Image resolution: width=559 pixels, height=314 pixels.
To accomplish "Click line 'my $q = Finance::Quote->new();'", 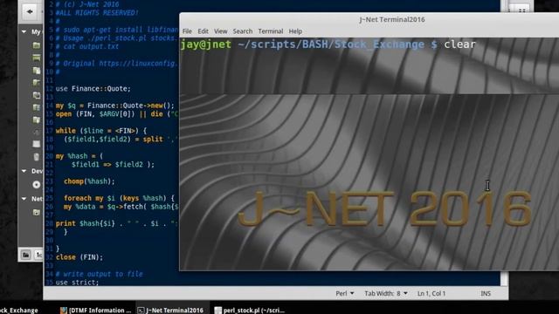I will [115, 106].
